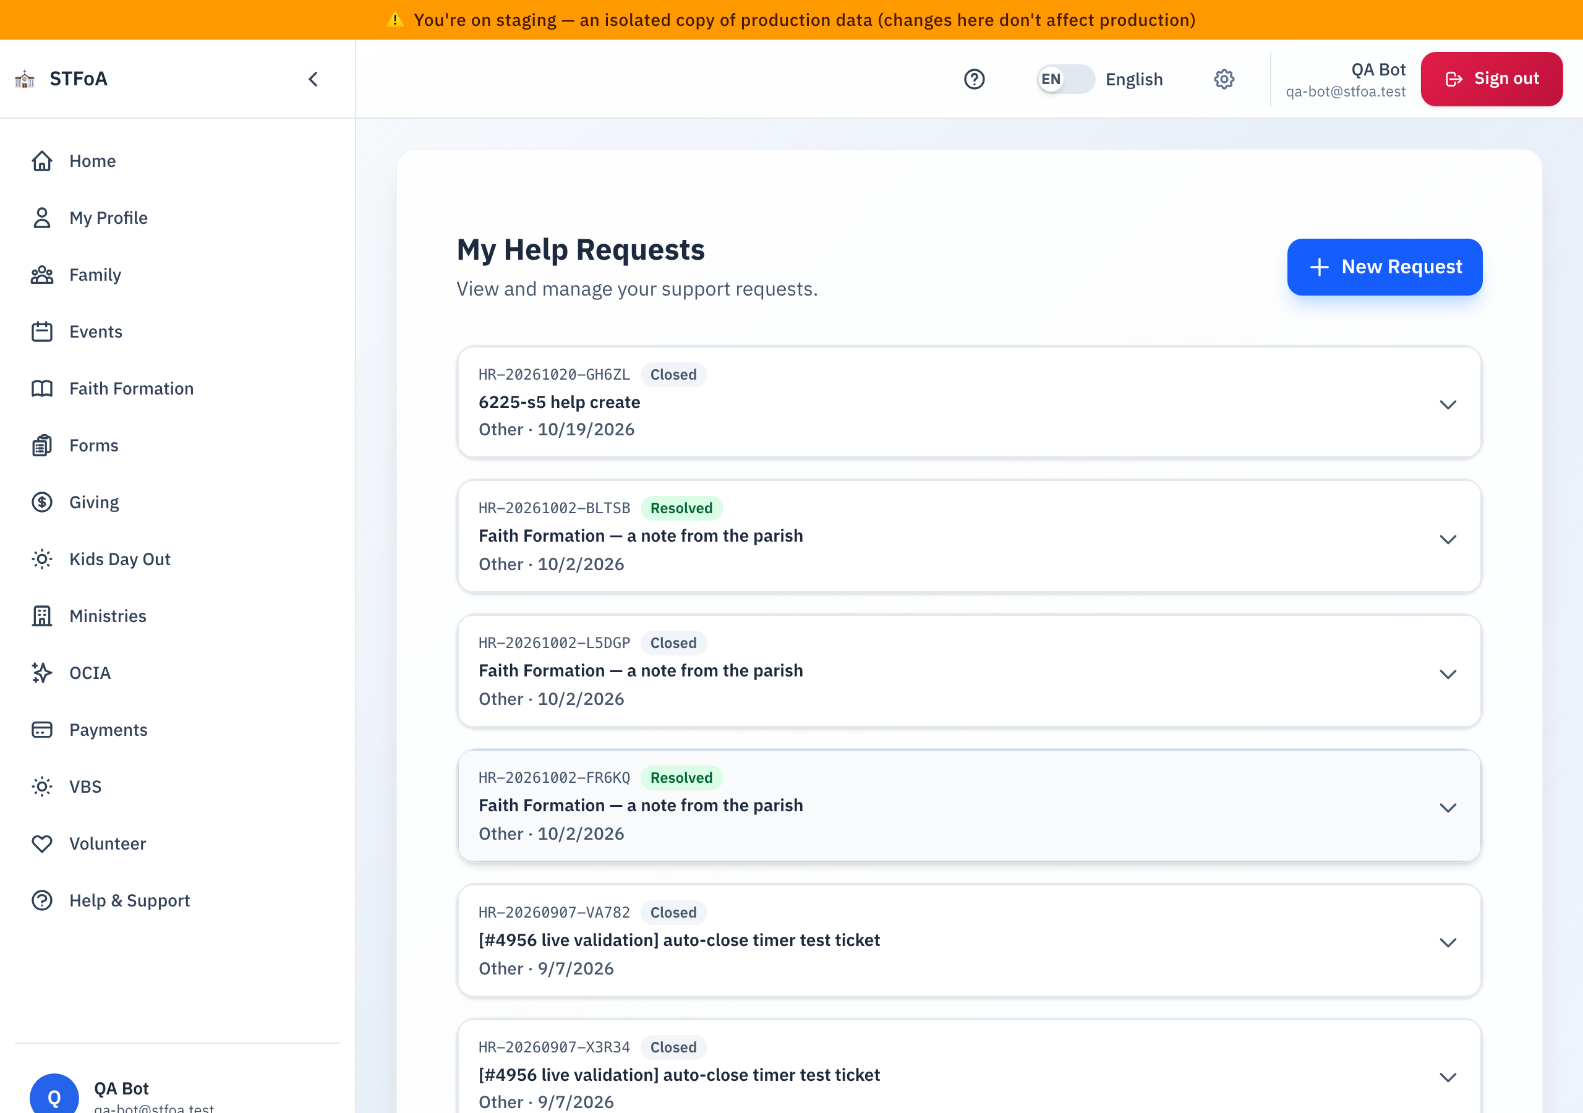
Task: Expand request HR-20261020-GH6ZL chevron
Action: pos(1448,404)
